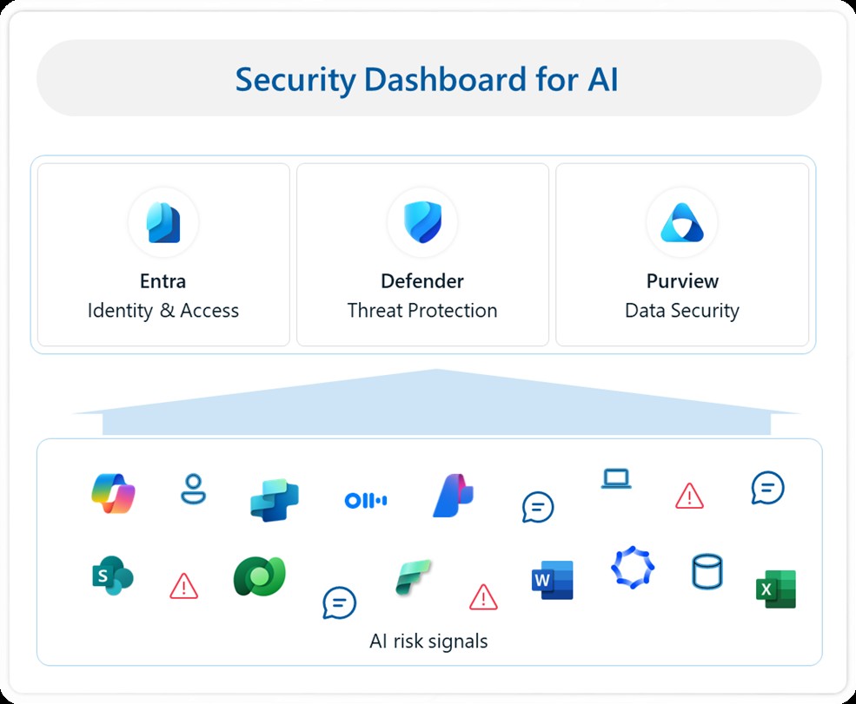
Task: Click the warning triangle right of the laptop
Action: click(x=689, y=496)
